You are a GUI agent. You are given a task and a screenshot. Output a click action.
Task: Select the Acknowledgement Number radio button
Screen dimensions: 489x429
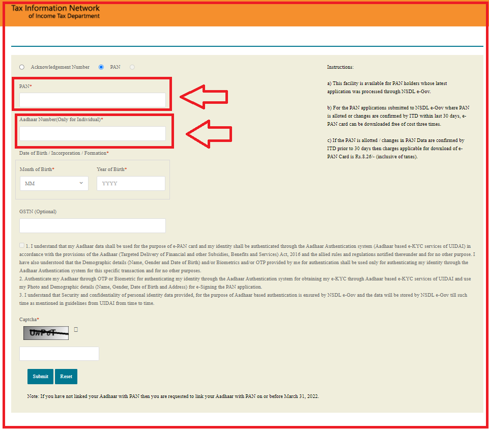pyautogui.click(x=22, y=67)
